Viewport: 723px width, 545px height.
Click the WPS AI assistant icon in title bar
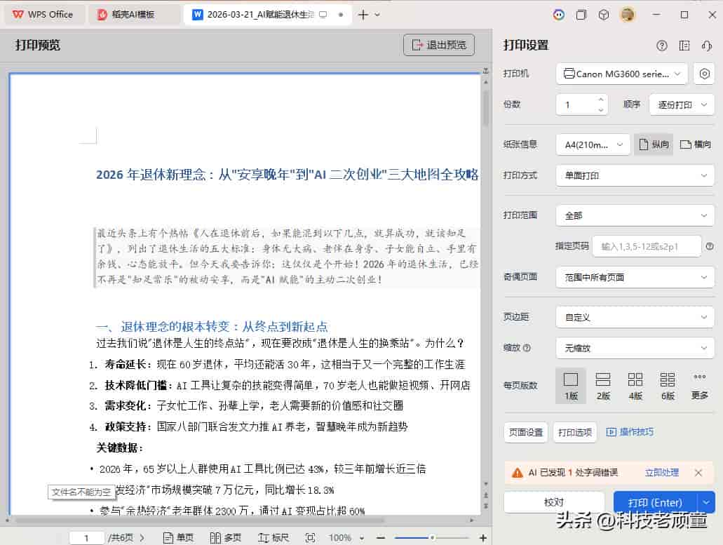pyautogui.click(x=559, y=15)
